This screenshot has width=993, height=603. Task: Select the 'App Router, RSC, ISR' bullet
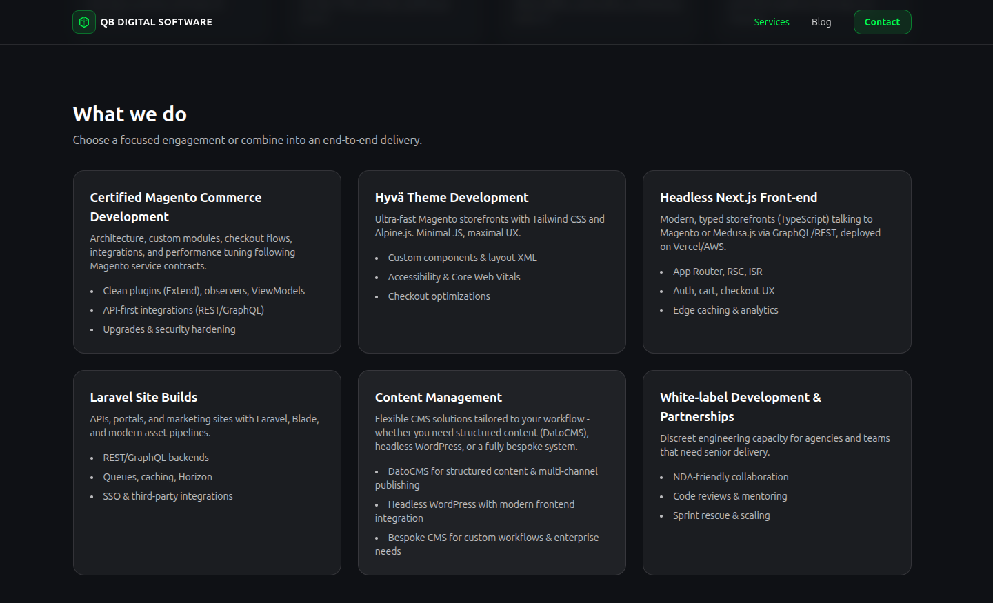(x=717, y=271)
